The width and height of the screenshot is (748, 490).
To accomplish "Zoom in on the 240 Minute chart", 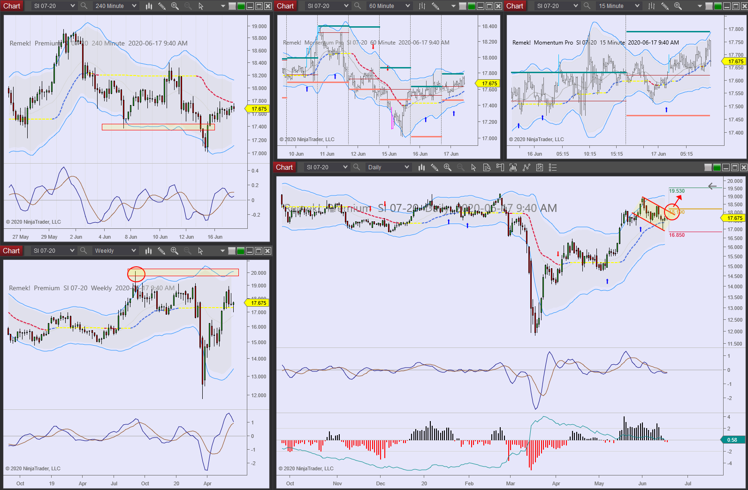I will (175, 6).
